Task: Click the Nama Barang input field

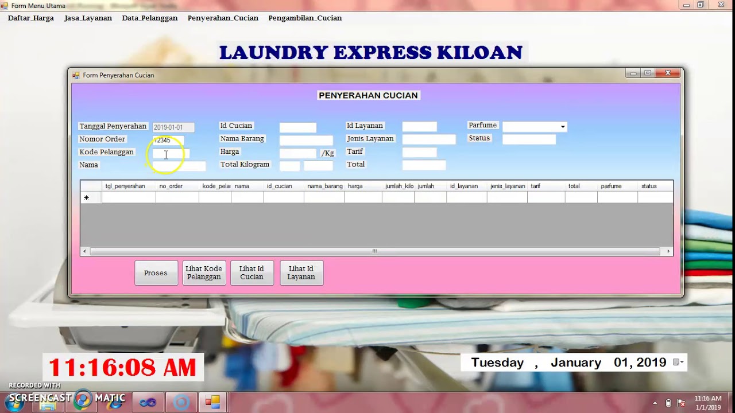Action: [x=306, y=140]
